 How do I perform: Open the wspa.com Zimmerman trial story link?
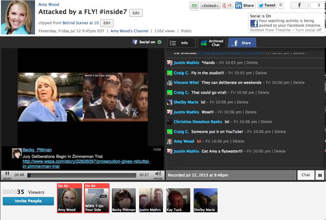tap(86, 164)
